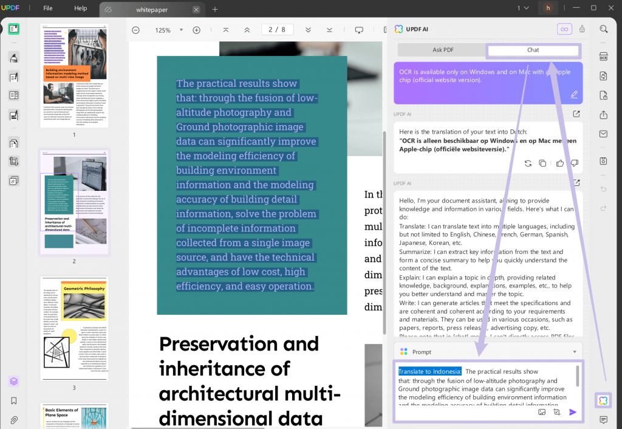Open the window count dropdown
The width and height of the screenshot is (622, 429).
click(x=523, y=8)
